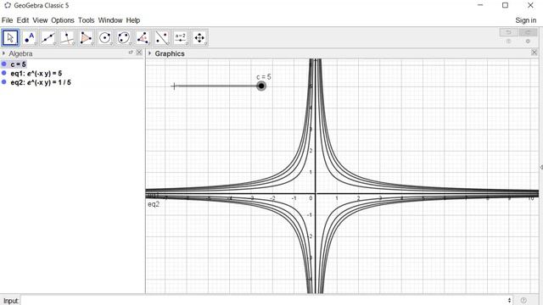The width and height of the screenshot is (543, 305).
Task: Open the Tools menu
Action: click(87, 20)
